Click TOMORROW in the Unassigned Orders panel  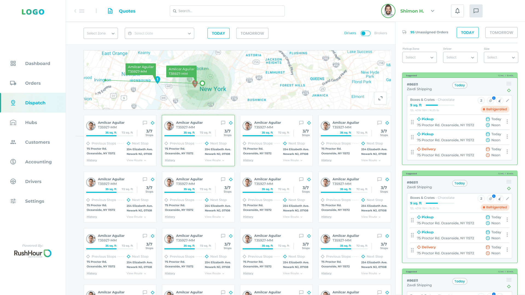501,33
